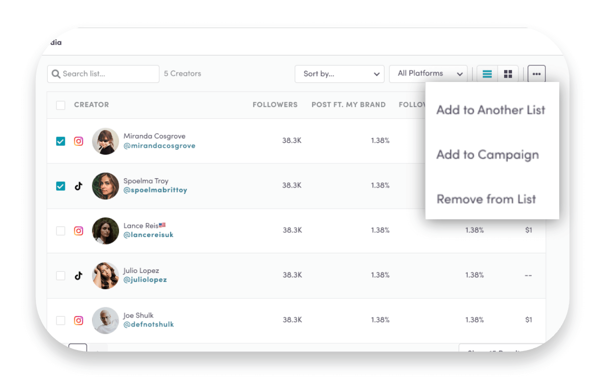
Task: Uncheck Miranda Cosgrove's row checkbox
Action: 60,141
